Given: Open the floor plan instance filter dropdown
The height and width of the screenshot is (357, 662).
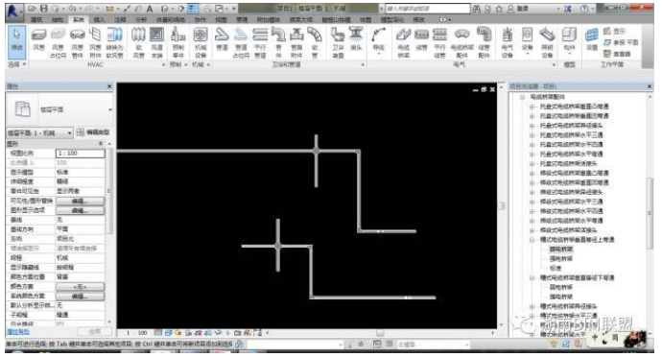Looking at the screenshot, I should [x=70, y=133].
